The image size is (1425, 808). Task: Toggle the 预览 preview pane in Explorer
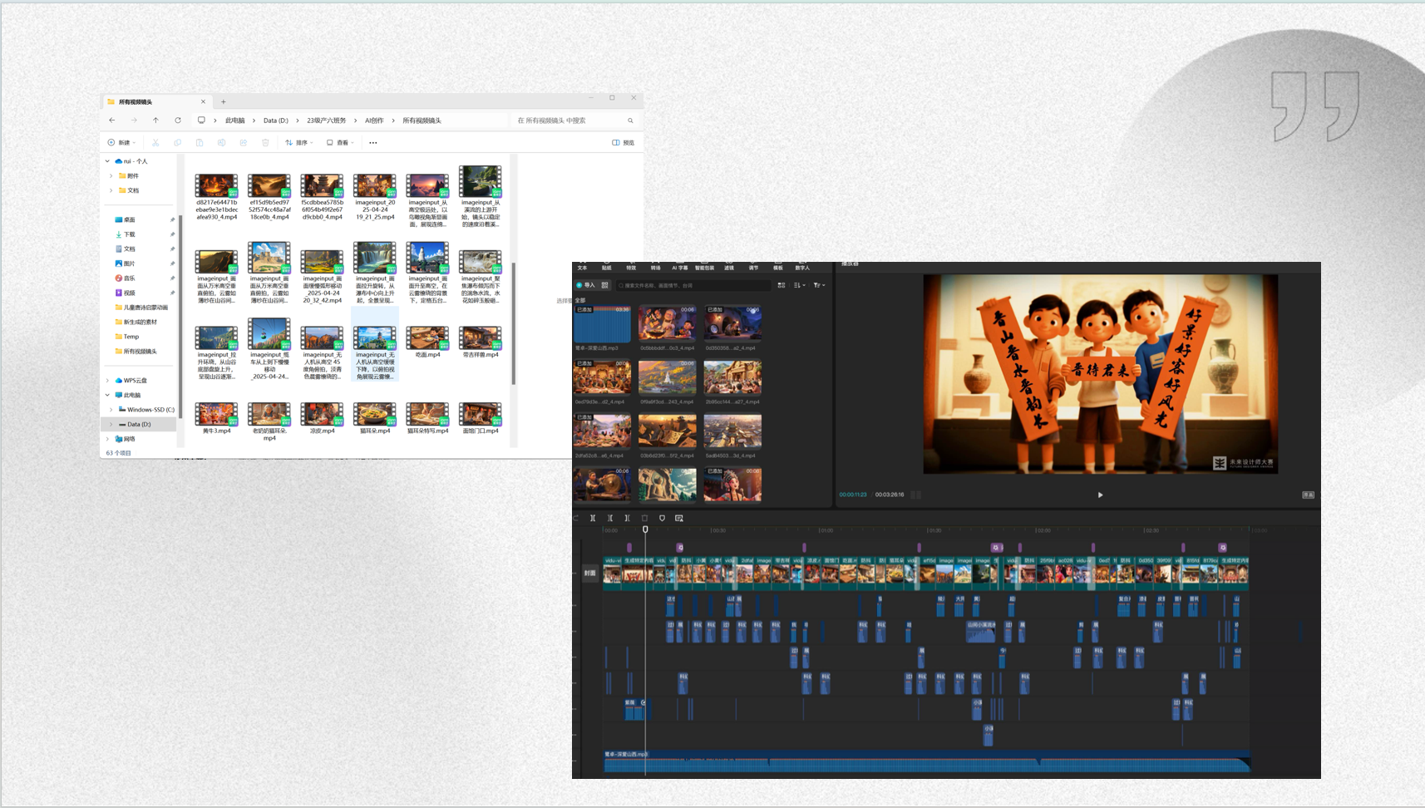click(x=624, y=143)
